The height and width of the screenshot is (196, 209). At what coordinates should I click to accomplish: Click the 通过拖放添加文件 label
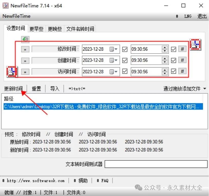point(182,89)
